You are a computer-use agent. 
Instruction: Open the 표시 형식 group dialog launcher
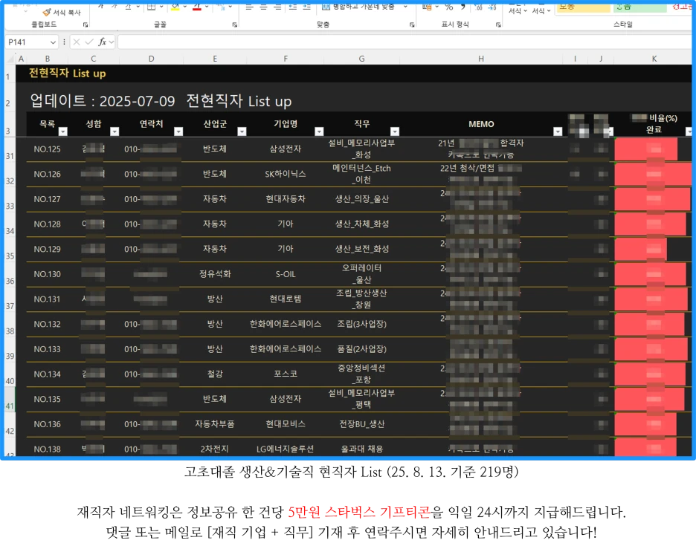pyautogui.click(x=498, y=25)
